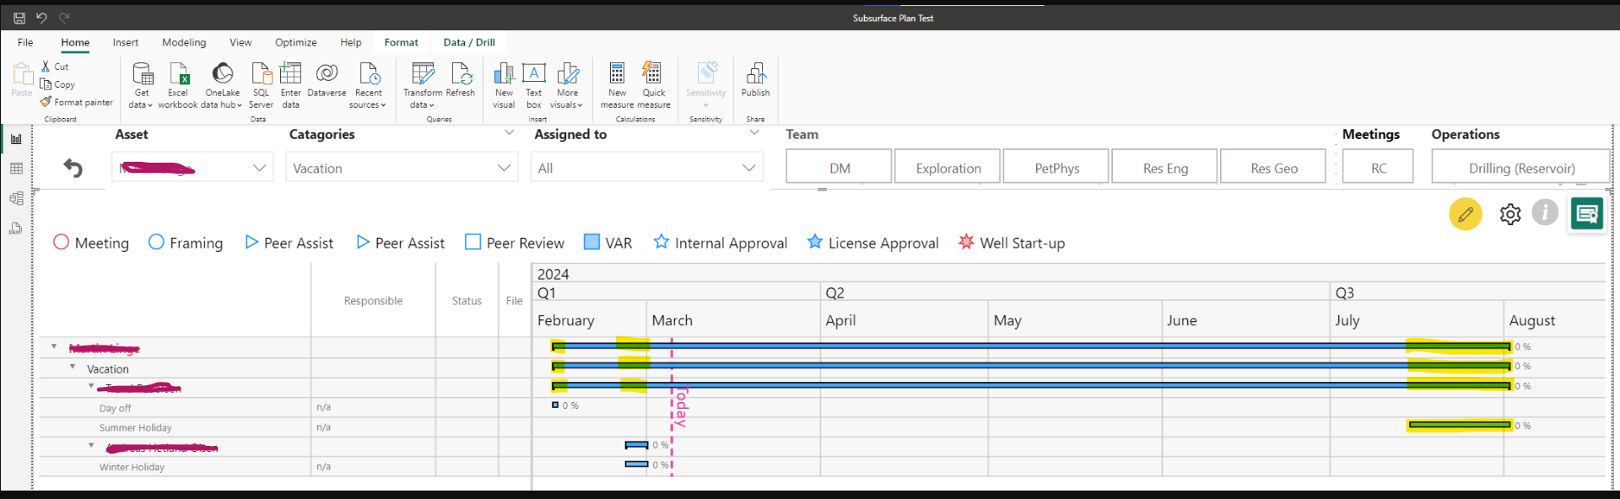Click Cut in the Clipboard group
This screenshot has width=1620, height=499.
click(x=55, y=66)
